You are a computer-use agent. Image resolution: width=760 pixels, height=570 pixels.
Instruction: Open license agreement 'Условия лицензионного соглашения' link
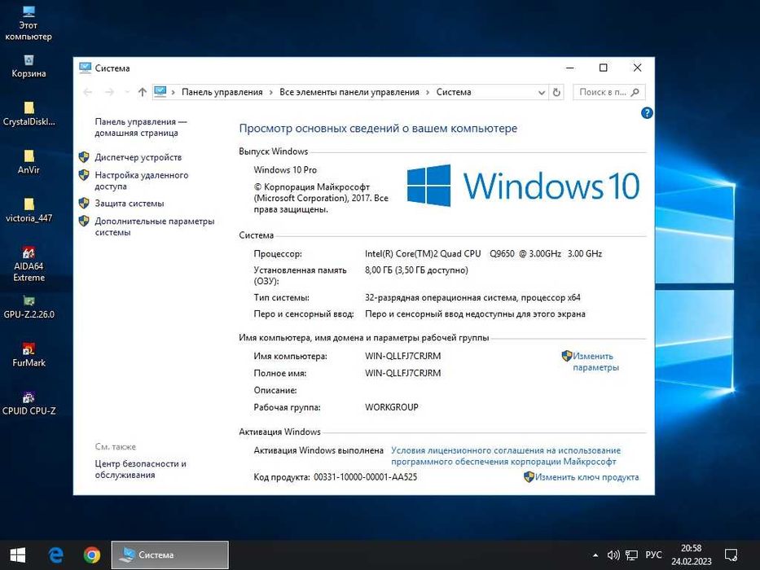click(x=506, y=456)
